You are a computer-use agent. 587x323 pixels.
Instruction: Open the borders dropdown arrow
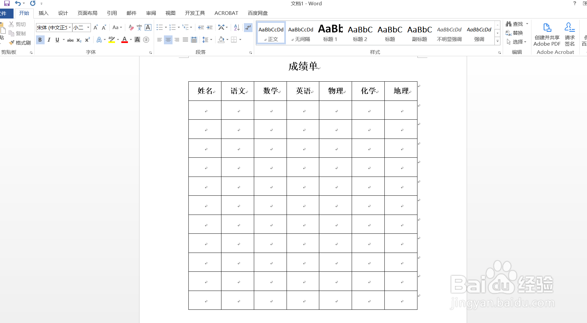pos(240,40)
